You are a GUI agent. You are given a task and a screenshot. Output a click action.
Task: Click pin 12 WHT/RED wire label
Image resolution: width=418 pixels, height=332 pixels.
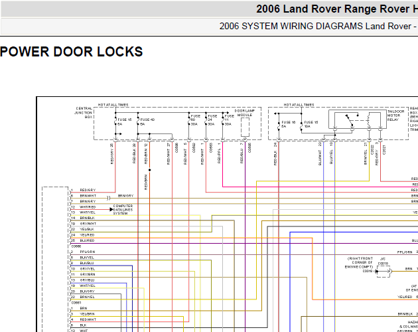click(88, 207)
